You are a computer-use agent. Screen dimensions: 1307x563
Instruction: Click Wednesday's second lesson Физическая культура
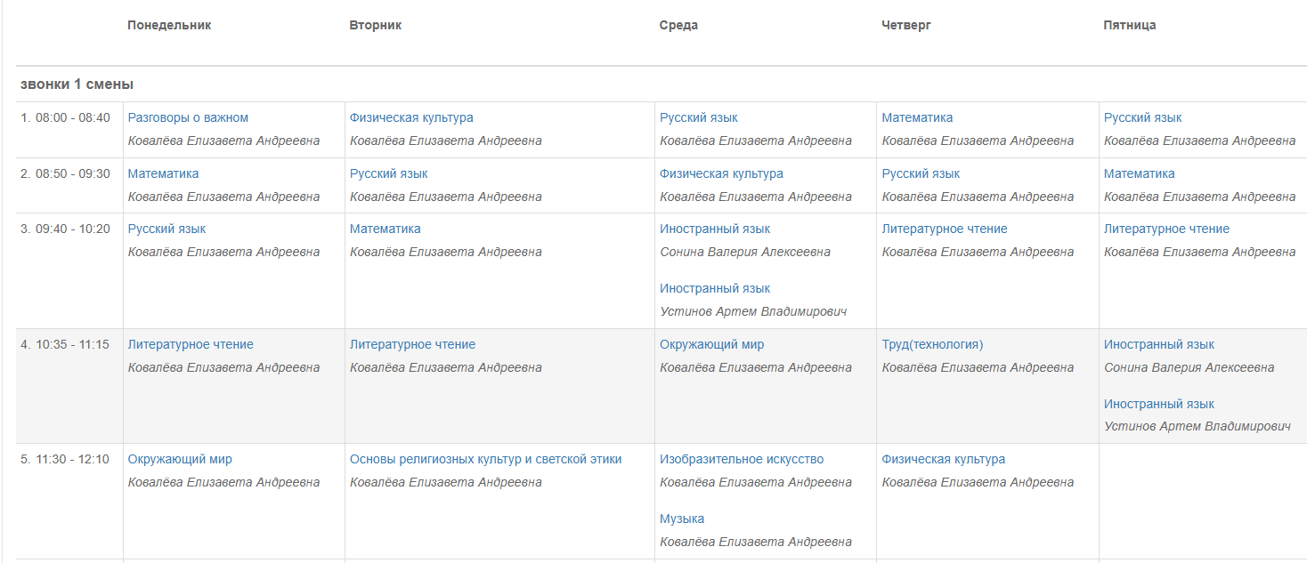point(721,173)
